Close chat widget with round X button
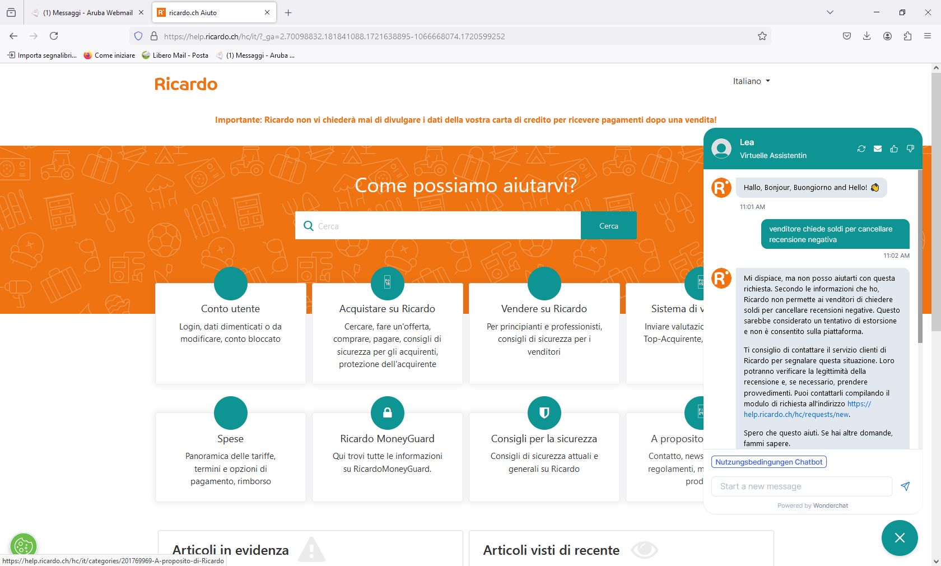The width and height of the screenshot is (941, 566). (900, 538)
